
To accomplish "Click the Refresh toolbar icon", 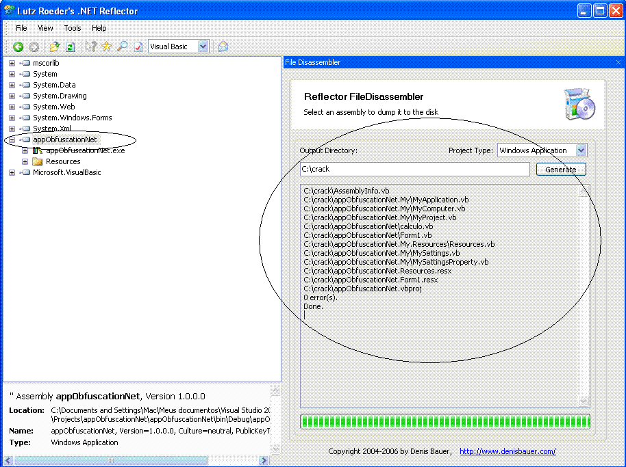I will [x=71, y=46].
